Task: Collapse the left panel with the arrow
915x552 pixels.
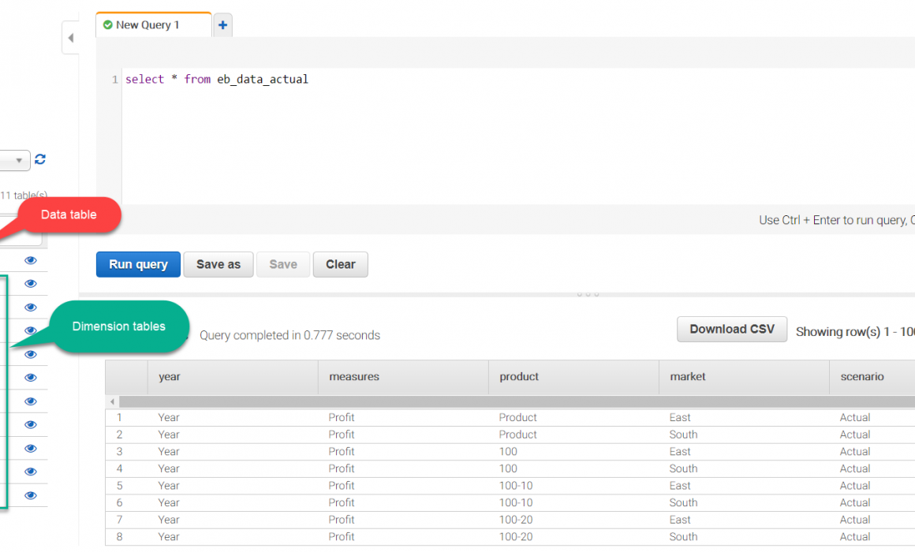Action: pos(70,38)
